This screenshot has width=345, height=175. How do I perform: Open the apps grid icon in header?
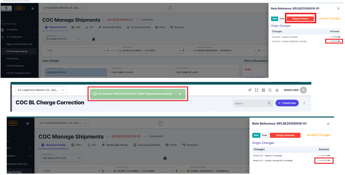tap(263, 90)
